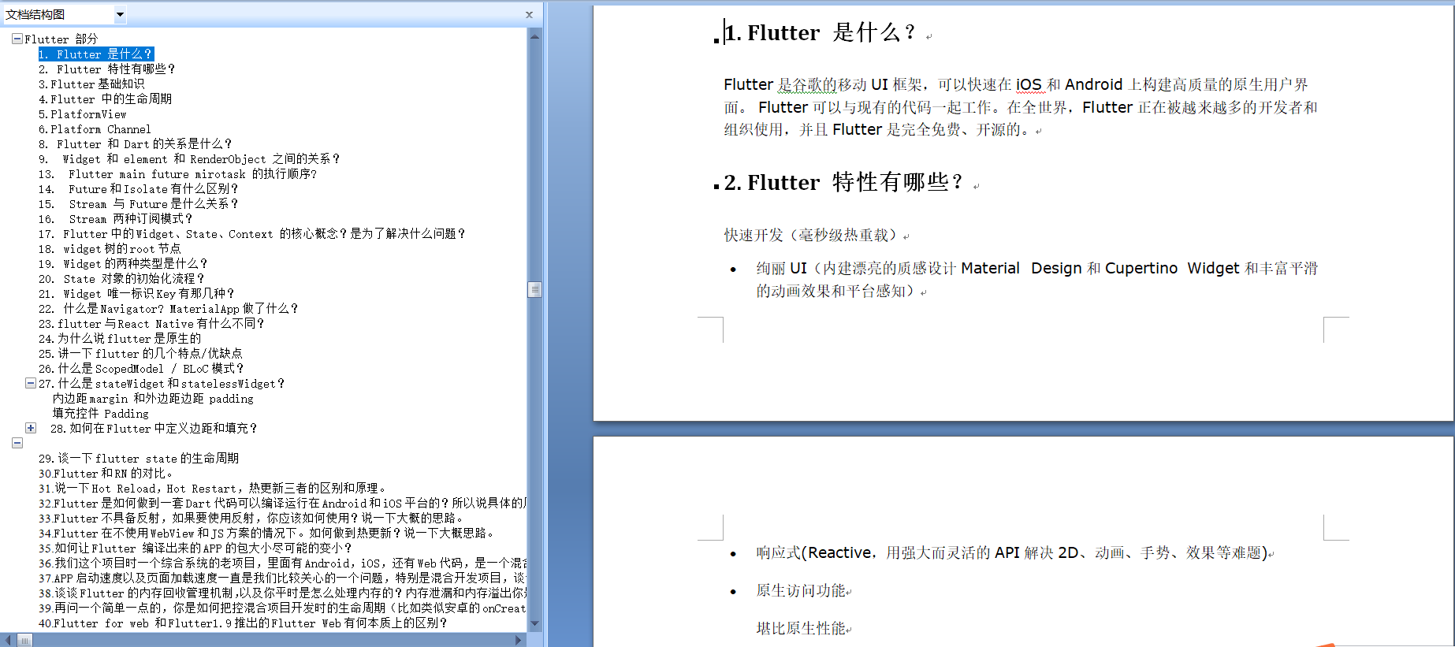
Task: Jump to '22. 什么是 Navigator' entry
Action: click(x=168, y=308)
